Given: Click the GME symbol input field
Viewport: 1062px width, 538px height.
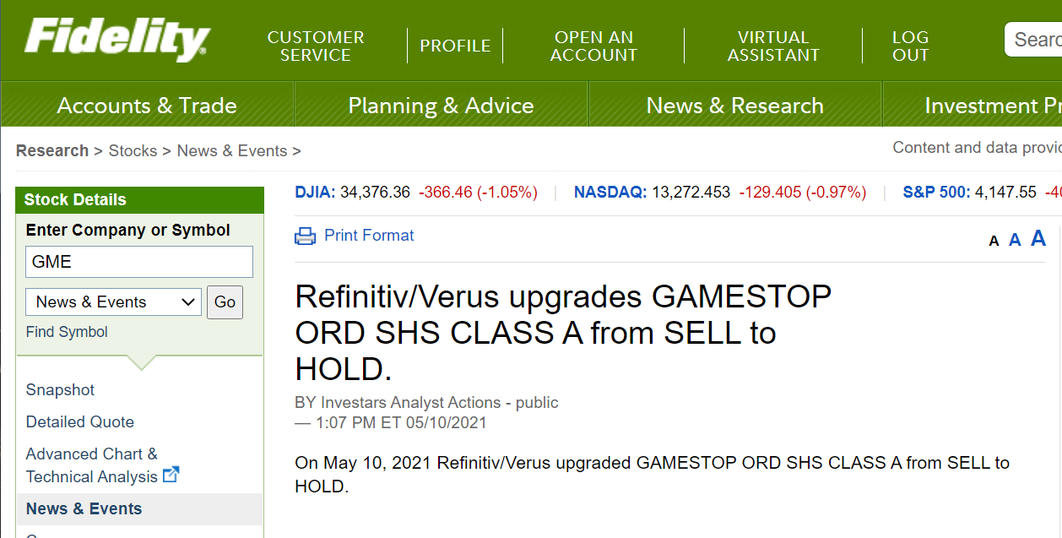Looking at the screenshot, I should pyautogui.click(x=139, y=262).
